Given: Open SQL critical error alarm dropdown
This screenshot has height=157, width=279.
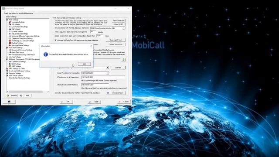Looking at the screenshot, I should [124, 28].
